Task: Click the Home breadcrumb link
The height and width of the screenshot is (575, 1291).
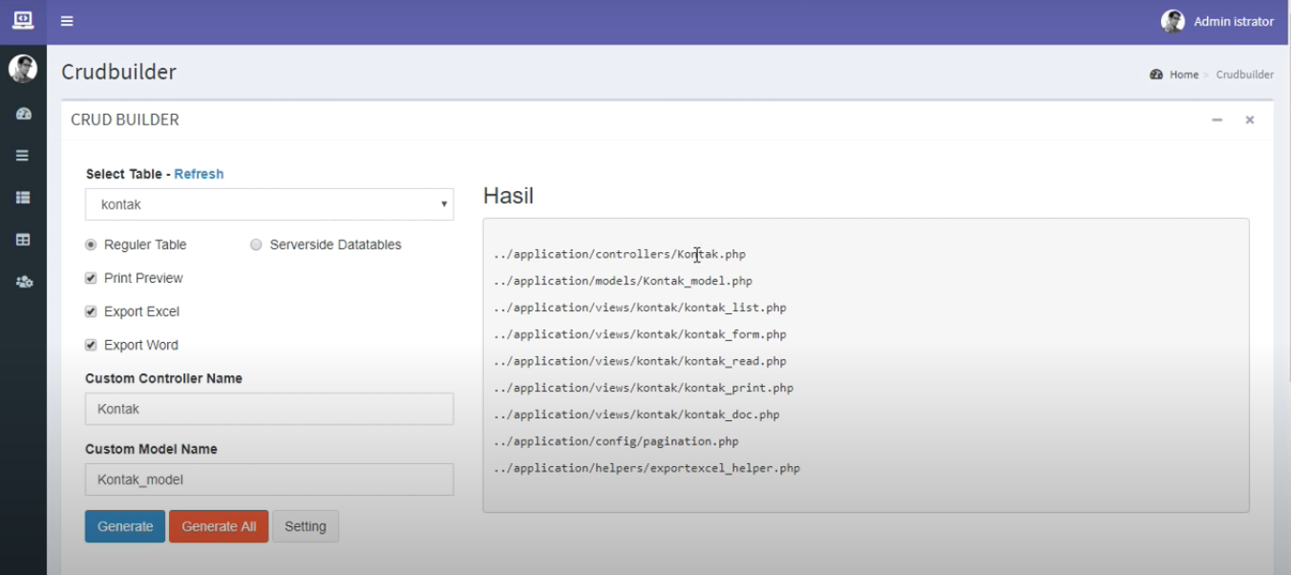Action: pyautogui.click(x=1183, y=75)
